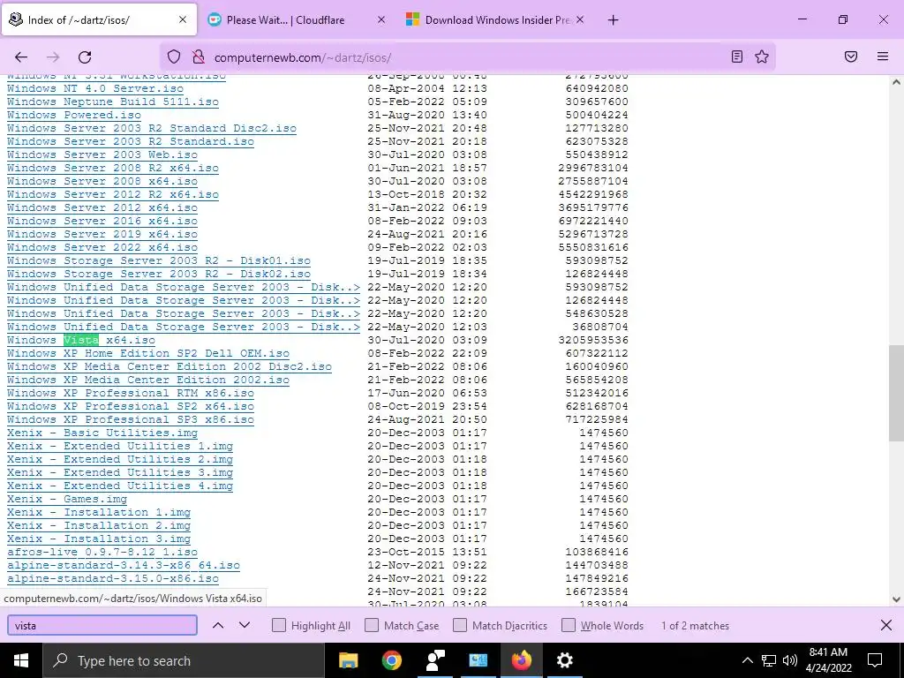Focus the find bar input with vista
The width and height of the screenshot is (904, 678).
pyautogui.click(x=102, y=625)
